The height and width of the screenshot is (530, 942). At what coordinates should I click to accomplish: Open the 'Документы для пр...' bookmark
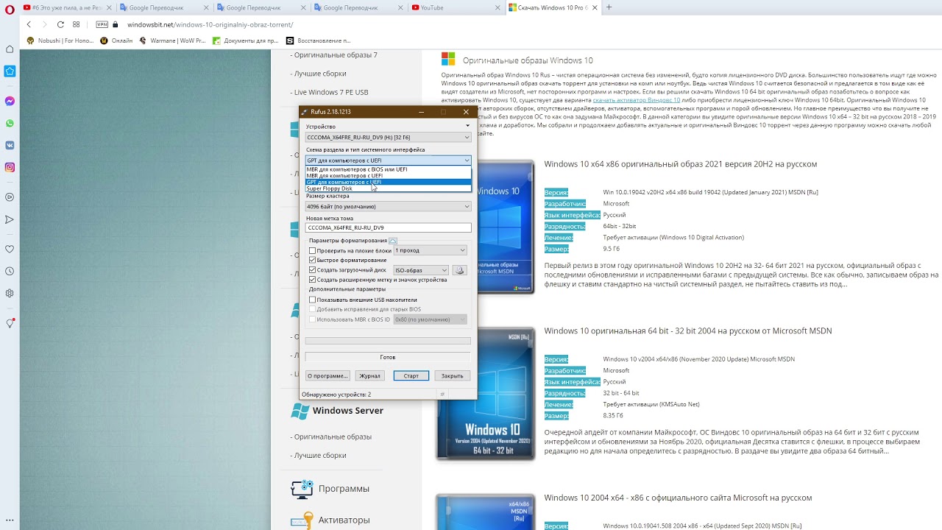tap(246, 40)
